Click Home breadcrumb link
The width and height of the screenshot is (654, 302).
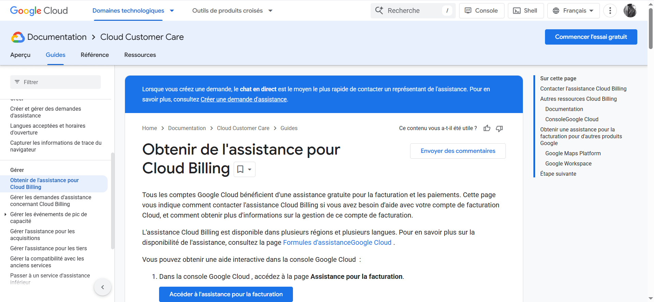(150, 128)
